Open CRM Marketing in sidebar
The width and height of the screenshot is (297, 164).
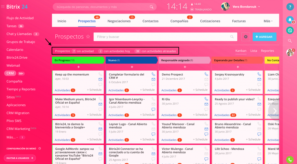(x=18, y=129)
